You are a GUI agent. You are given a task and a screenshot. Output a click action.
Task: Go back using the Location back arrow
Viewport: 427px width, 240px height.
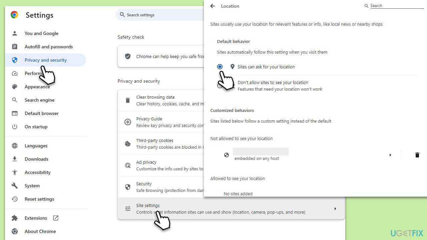pos(212,6)
